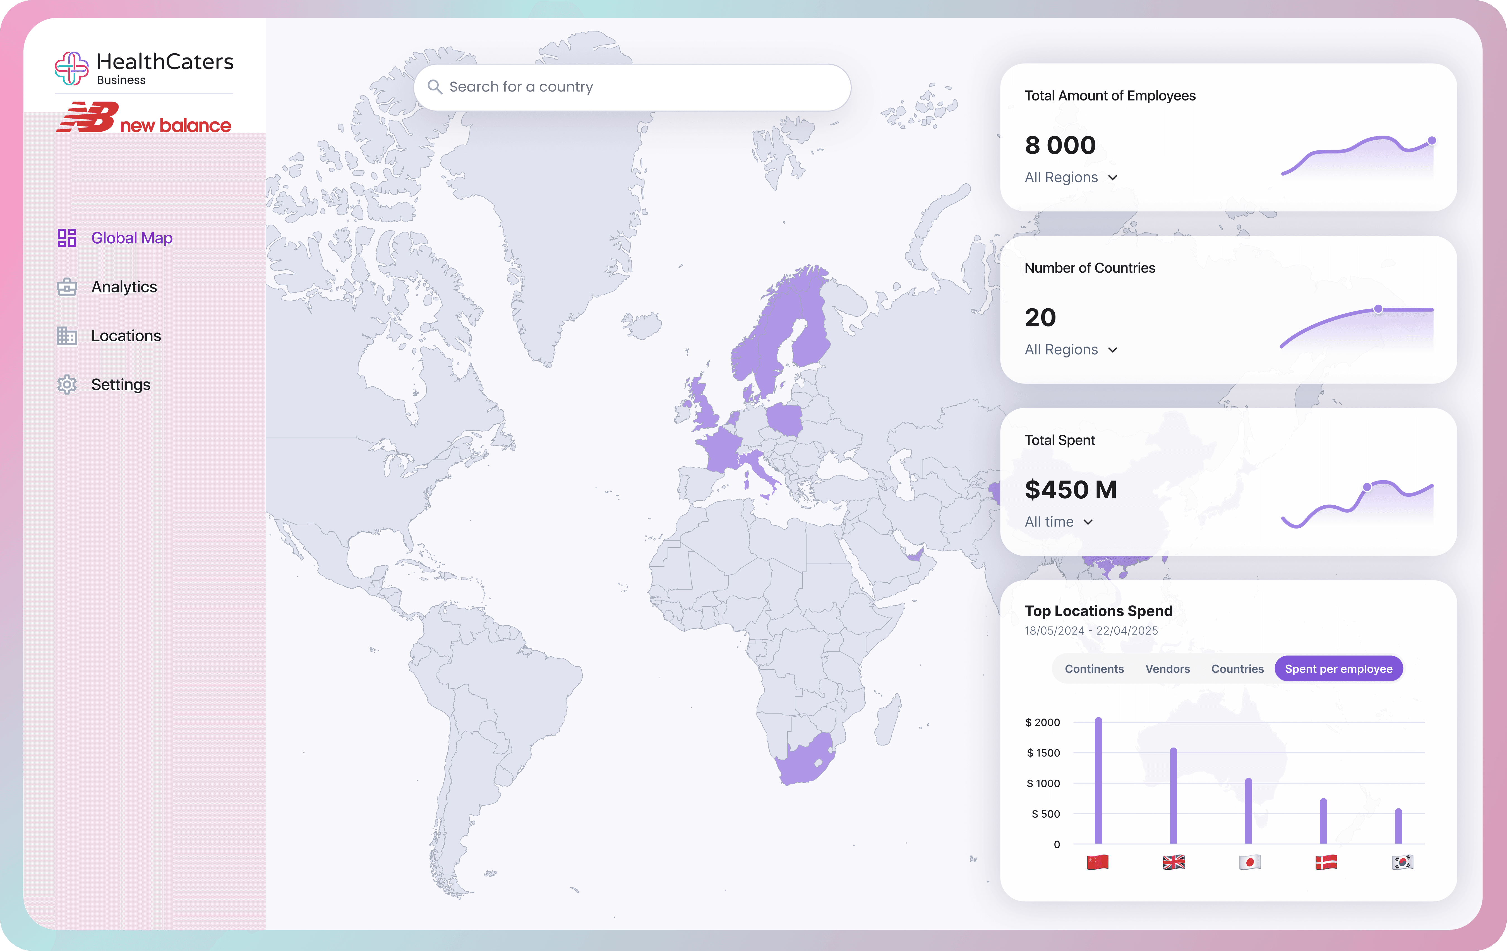Click the South Korea flag icon
The image size is (1507, 951).
coord(1402,862)
